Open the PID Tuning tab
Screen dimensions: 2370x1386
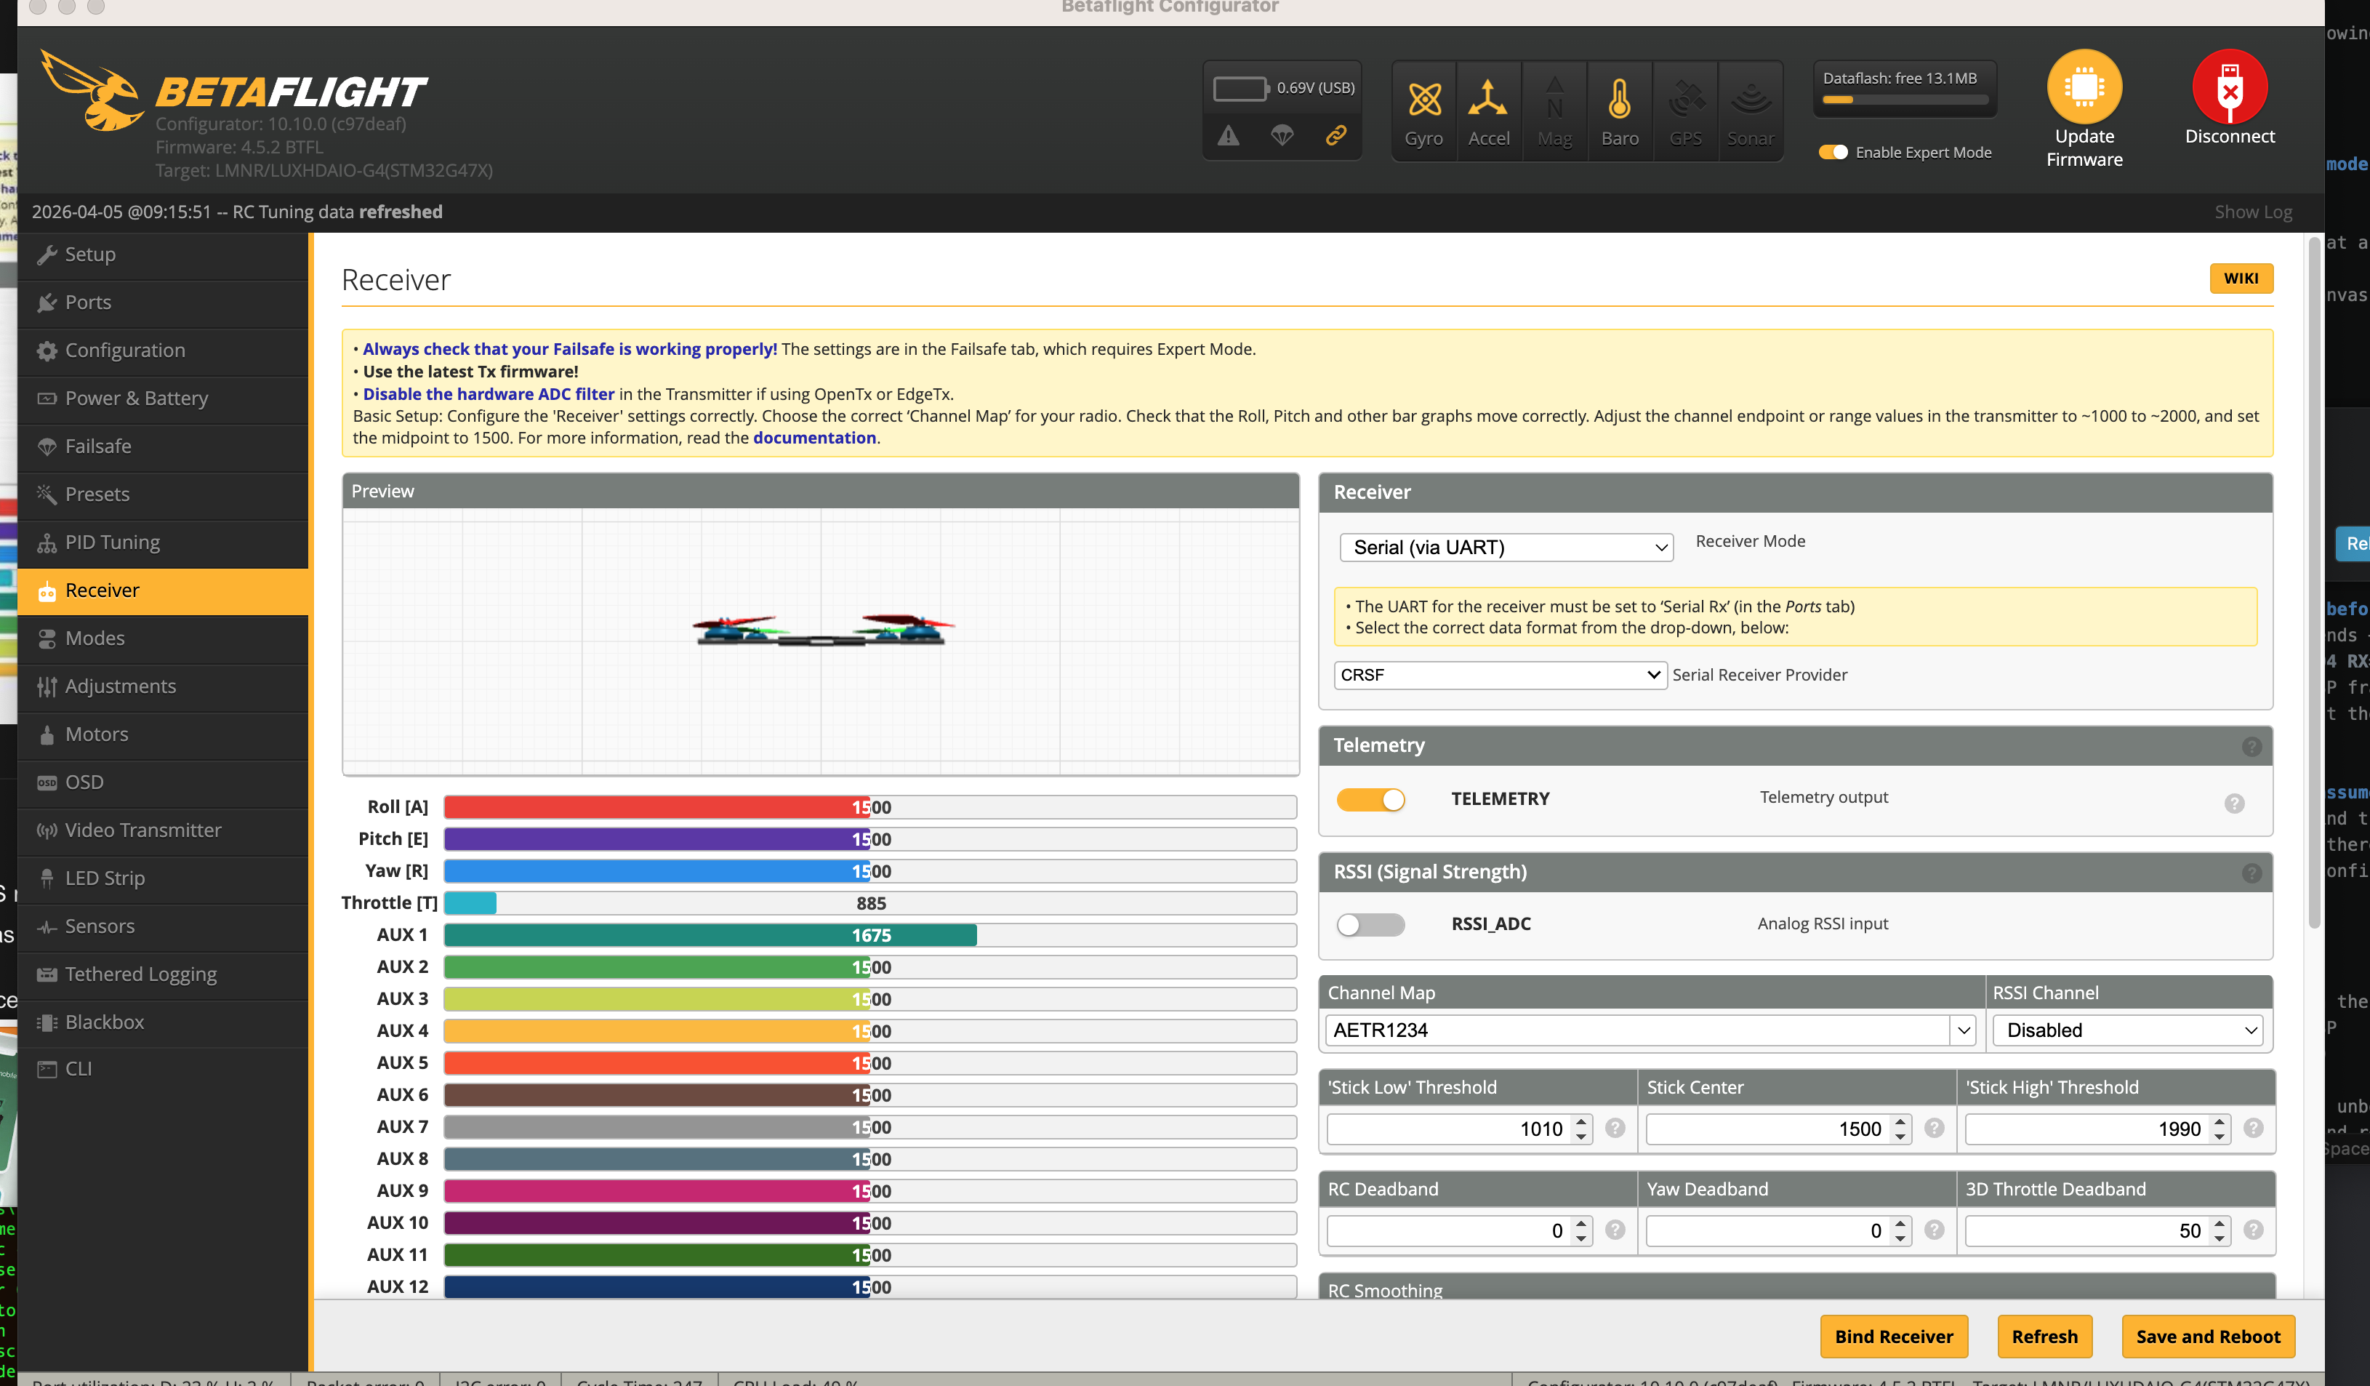click(x=112, y=542)
